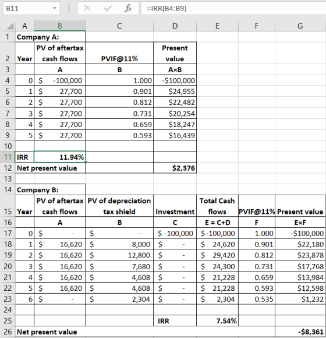The height and width of the screenshot is (338, 326).
Task: Select column D header
Action: [175, 26]
